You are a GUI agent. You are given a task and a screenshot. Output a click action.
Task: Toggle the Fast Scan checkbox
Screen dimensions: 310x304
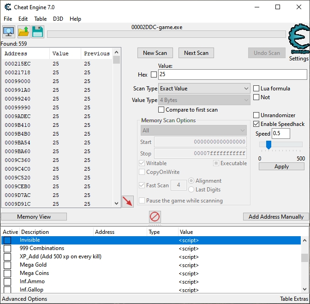142,185
